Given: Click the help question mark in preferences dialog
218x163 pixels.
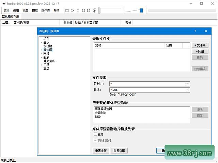Looking at the screenshot, I should 195,31.
